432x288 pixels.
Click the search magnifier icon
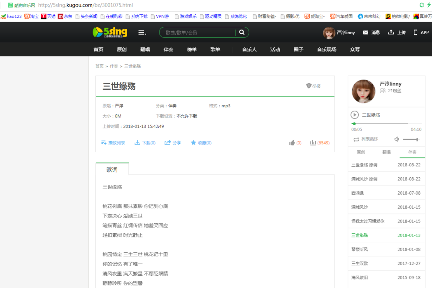tap(242, 32)
